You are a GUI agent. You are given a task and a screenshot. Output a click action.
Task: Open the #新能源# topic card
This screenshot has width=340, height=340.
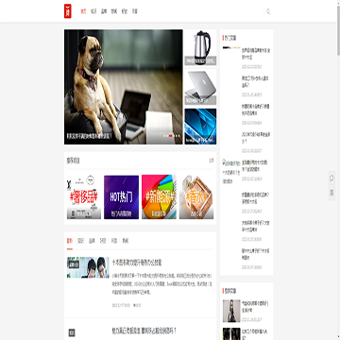(x=159, y=197)
